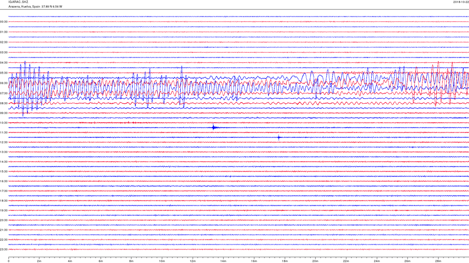Select the 08:30 time label
This screenshot has width=469, height=263.
click(4, 103)
